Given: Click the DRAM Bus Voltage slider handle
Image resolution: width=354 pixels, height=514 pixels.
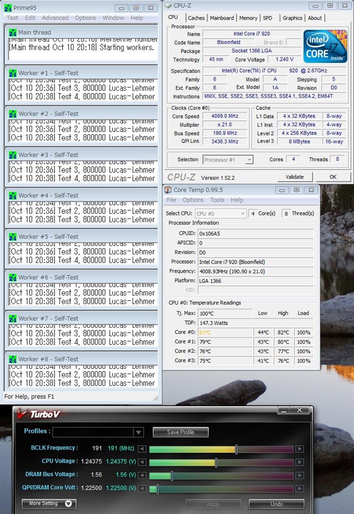Looking at the screenshot, I should click(172, 475).
